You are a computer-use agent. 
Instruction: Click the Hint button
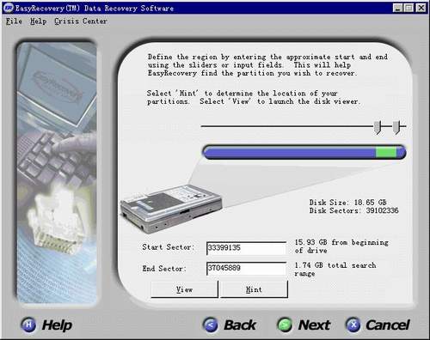coord(254,289)
